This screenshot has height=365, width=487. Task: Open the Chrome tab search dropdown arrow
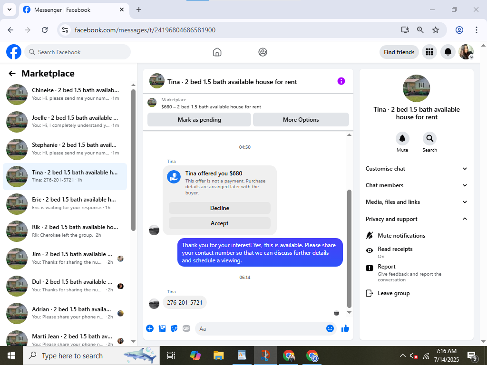pyautogui.click(x=10, y=10)
